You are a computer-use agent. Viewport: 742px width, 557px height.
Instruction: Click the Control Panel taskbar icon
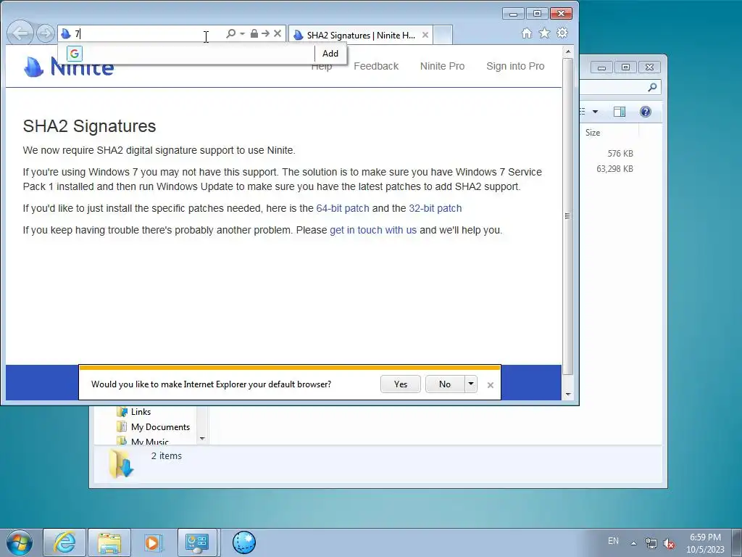coord(197,542)
